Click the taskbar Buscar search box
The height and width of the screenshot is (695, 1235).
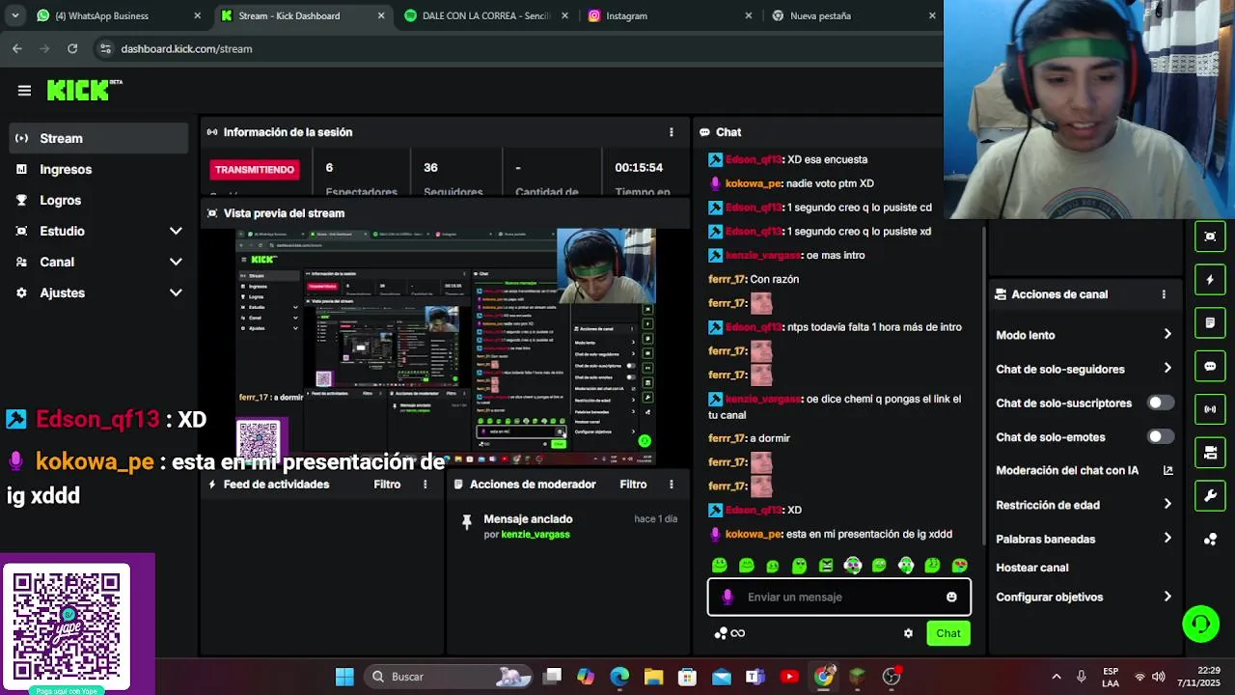pos(447,677)
